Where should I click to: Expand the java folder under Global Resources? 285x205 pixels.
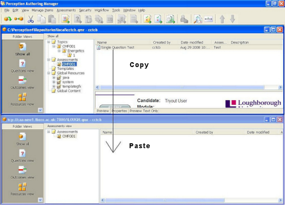pos(54,77)
